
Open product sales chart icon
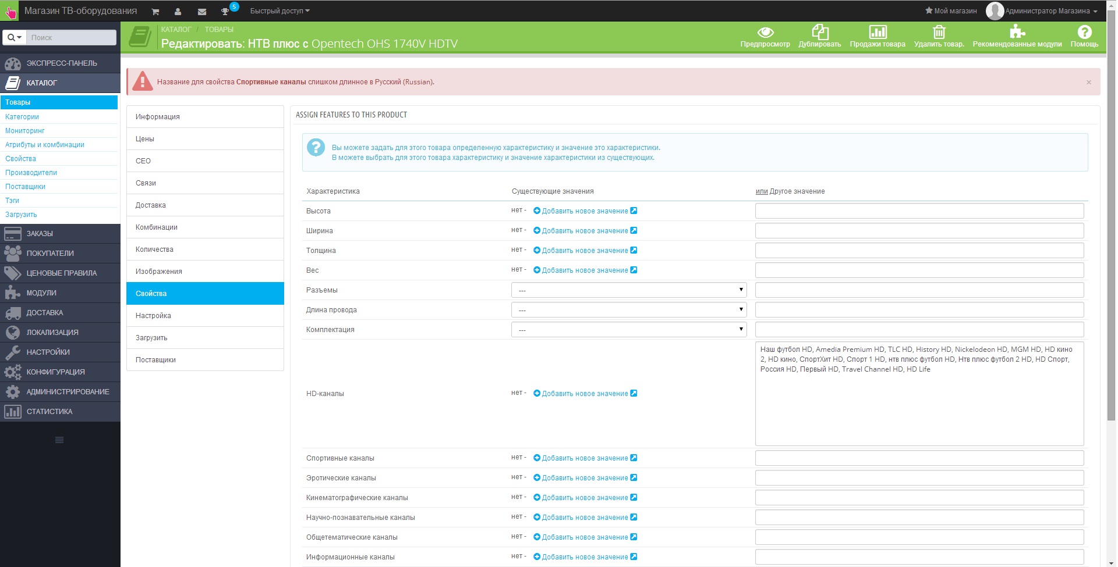[x=878, y=32]
